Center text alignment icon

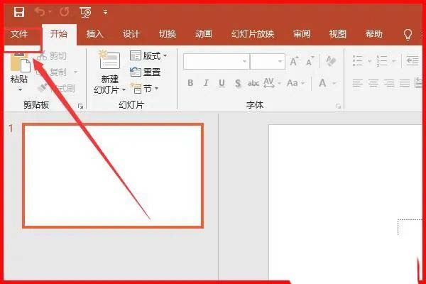[x=373, y=83]
